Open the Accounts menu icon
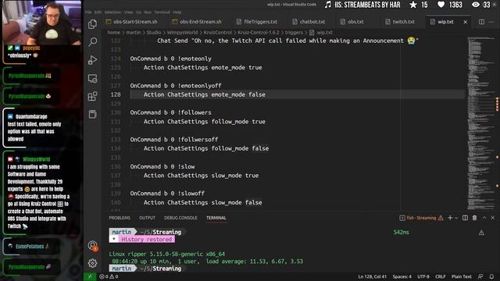 pos(93,245)
